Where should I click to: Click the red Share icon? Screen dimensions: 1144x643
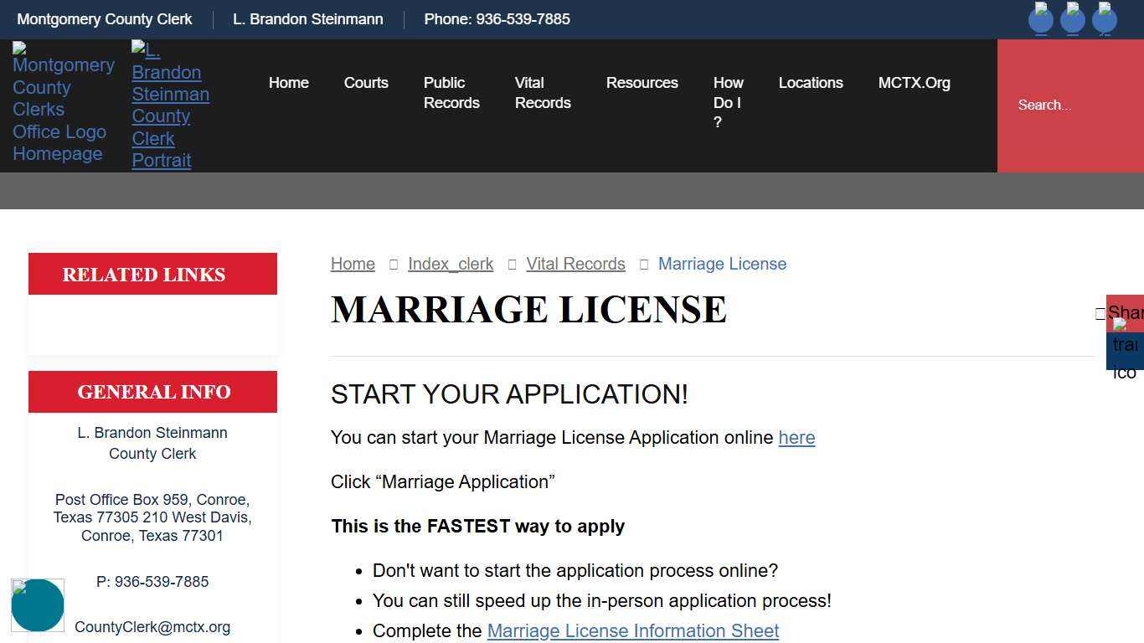tap(1126, 312)
